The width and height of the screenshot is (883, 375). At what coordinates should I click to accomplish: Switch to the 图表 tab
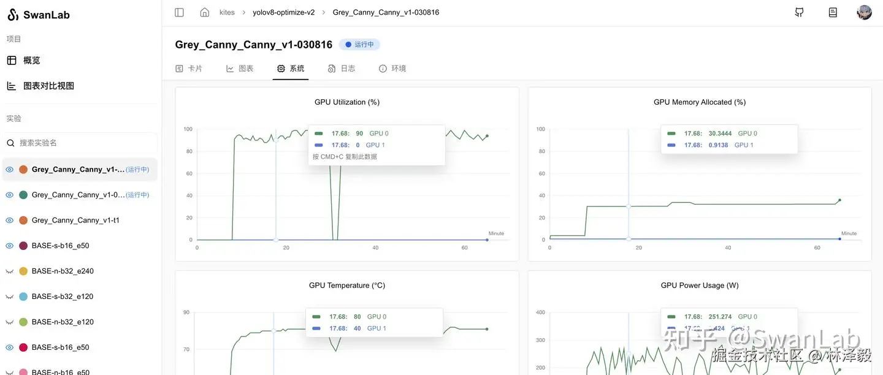point(240,69)
